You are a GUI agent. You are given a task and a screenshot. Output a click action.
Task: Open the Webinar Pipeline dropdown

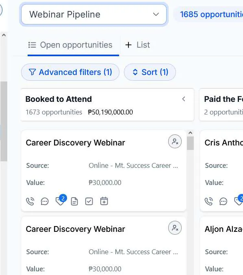coord(94,14)
